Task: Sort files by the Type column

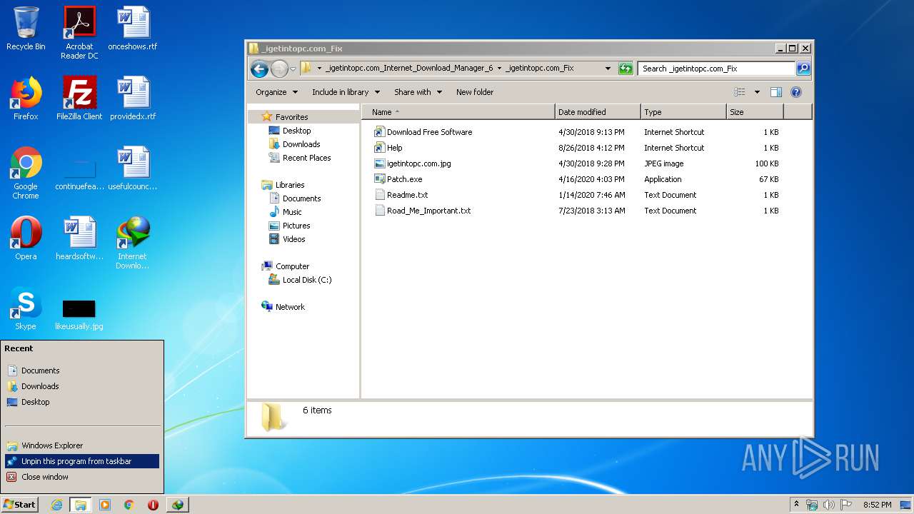Action: coord(683,112)
